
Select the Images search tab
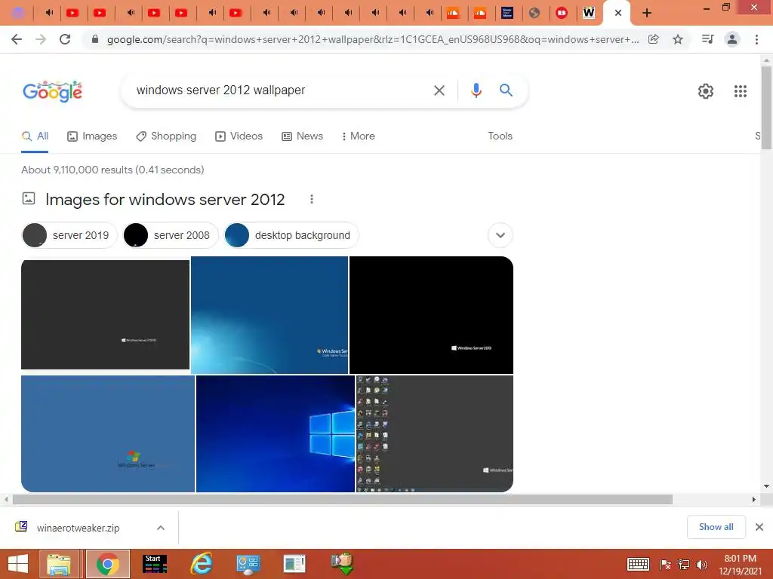pyautogui.click(x=92, y=136)
